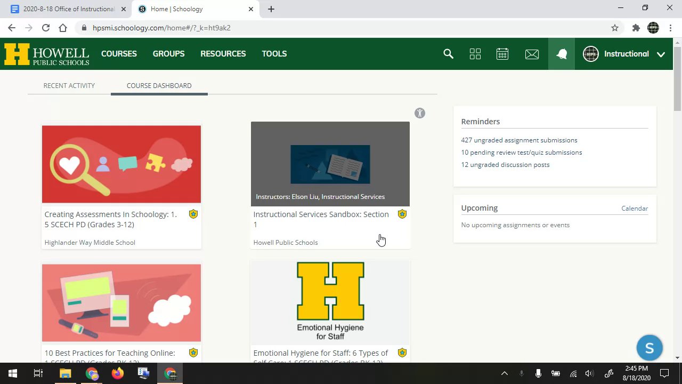Open Firefox from the taskbar
This screenshot has width=682, height=384.
coord(118,373)
